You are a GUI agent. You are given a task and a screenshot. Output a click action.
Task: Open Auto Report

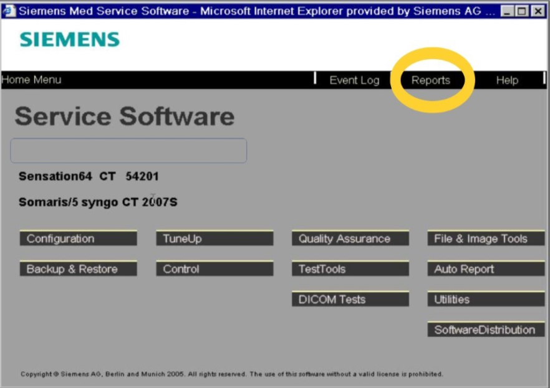486,268
